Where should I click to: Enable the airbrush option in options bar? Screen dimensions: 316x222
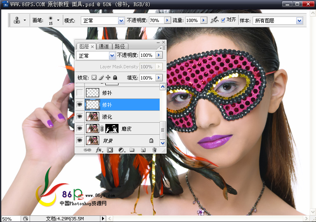214,20
